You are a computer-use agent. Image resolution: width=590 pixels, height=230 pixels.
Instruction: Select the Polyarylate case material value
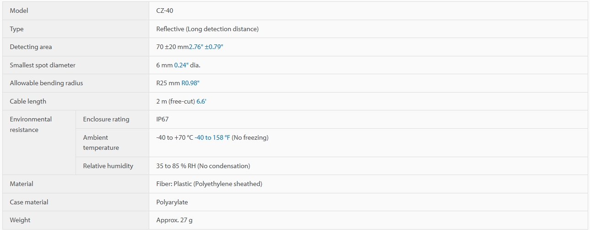[172, 202]
